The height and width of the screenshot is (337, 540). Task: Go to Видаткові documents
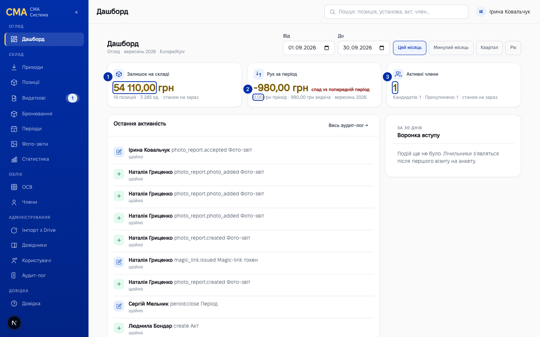44,98
